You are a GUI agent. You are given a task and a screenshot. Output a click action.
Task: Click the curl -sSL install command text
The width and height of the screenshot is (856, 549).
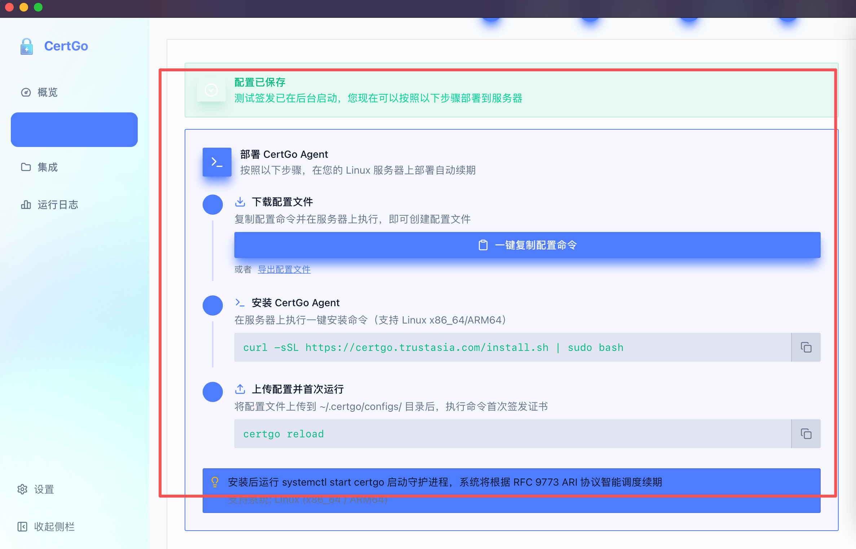coord(433,348)
